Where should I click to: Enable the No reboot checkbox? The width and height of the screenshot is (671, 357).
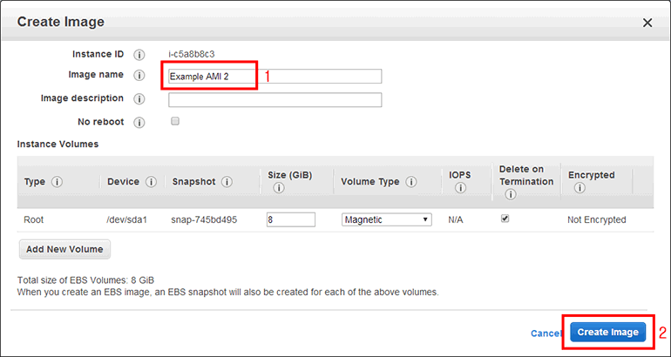coord(175,122)
